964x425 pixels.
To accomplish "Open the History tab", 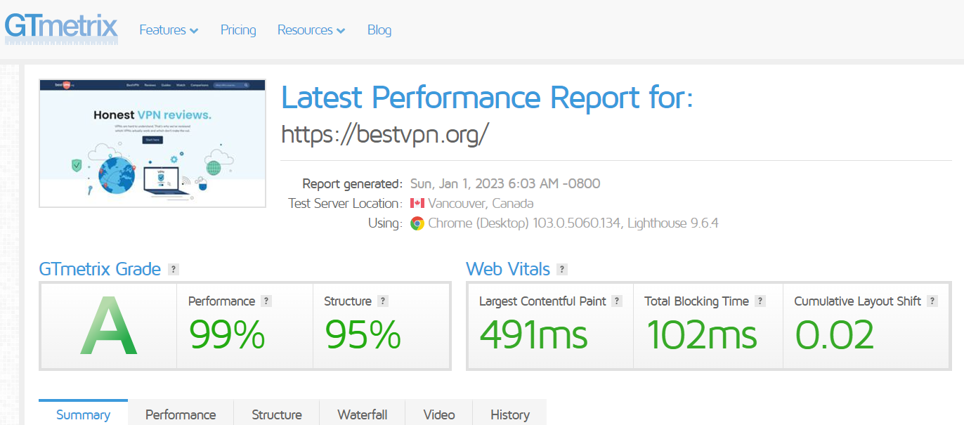I will (x=510, y=413).
